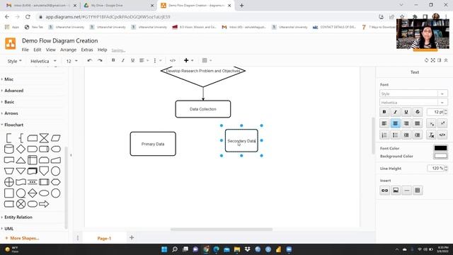Set Justify alignment in the Text panel
The width and height of the screenshot is (453, 255).
[x=418, y=123]
